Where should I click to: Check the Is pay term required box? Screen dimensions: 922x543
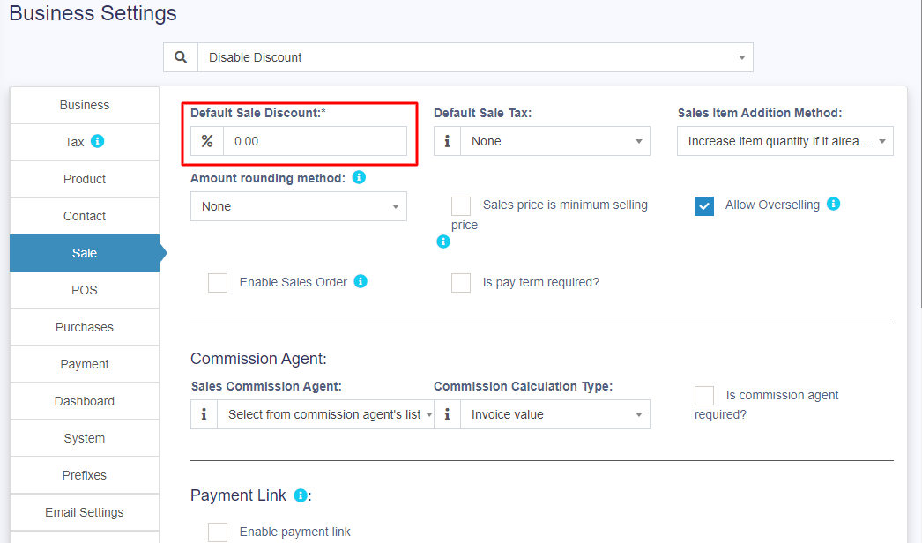[x=461, y=283]
